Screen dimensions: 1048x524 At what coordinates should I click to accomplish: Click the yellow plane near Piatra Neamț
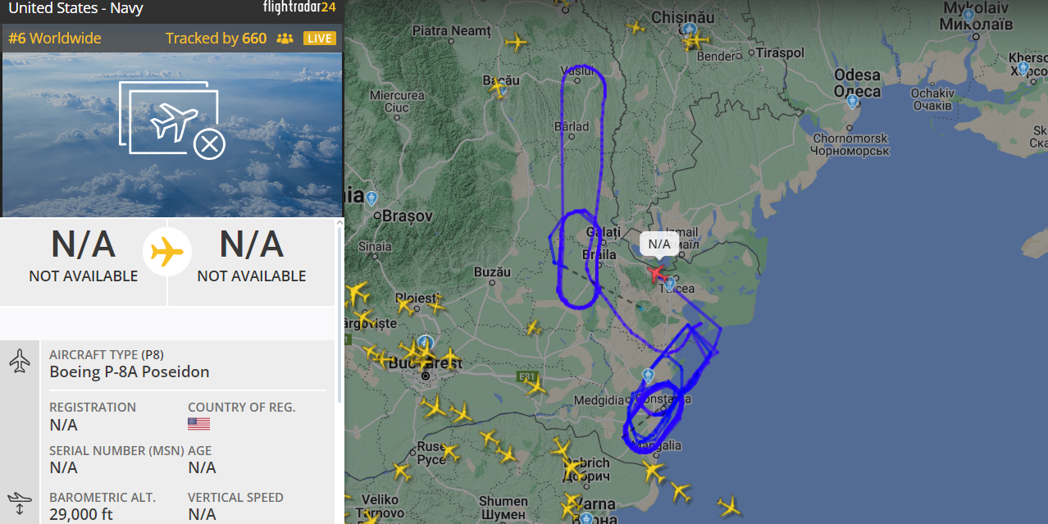coord(517,41)
